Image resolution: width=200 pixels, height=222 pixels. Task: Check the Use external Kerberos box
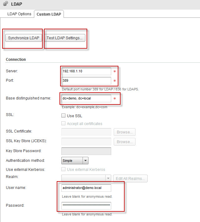64,170
